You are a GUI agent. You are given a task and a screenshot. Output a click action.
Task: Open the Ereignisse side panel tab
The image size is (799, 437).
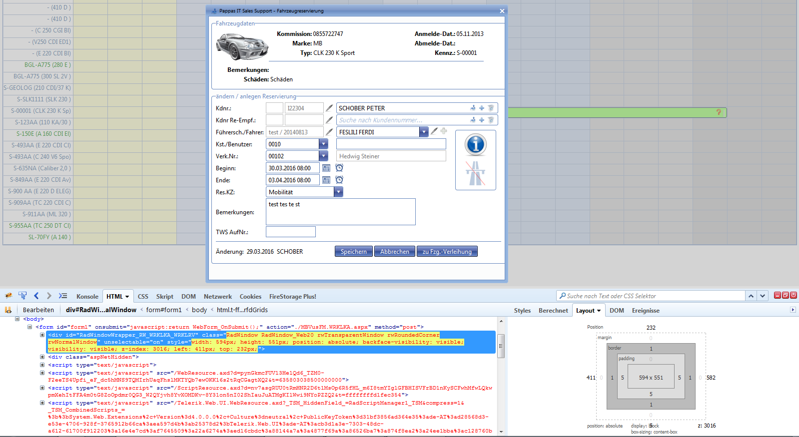[x=646, y=310]
